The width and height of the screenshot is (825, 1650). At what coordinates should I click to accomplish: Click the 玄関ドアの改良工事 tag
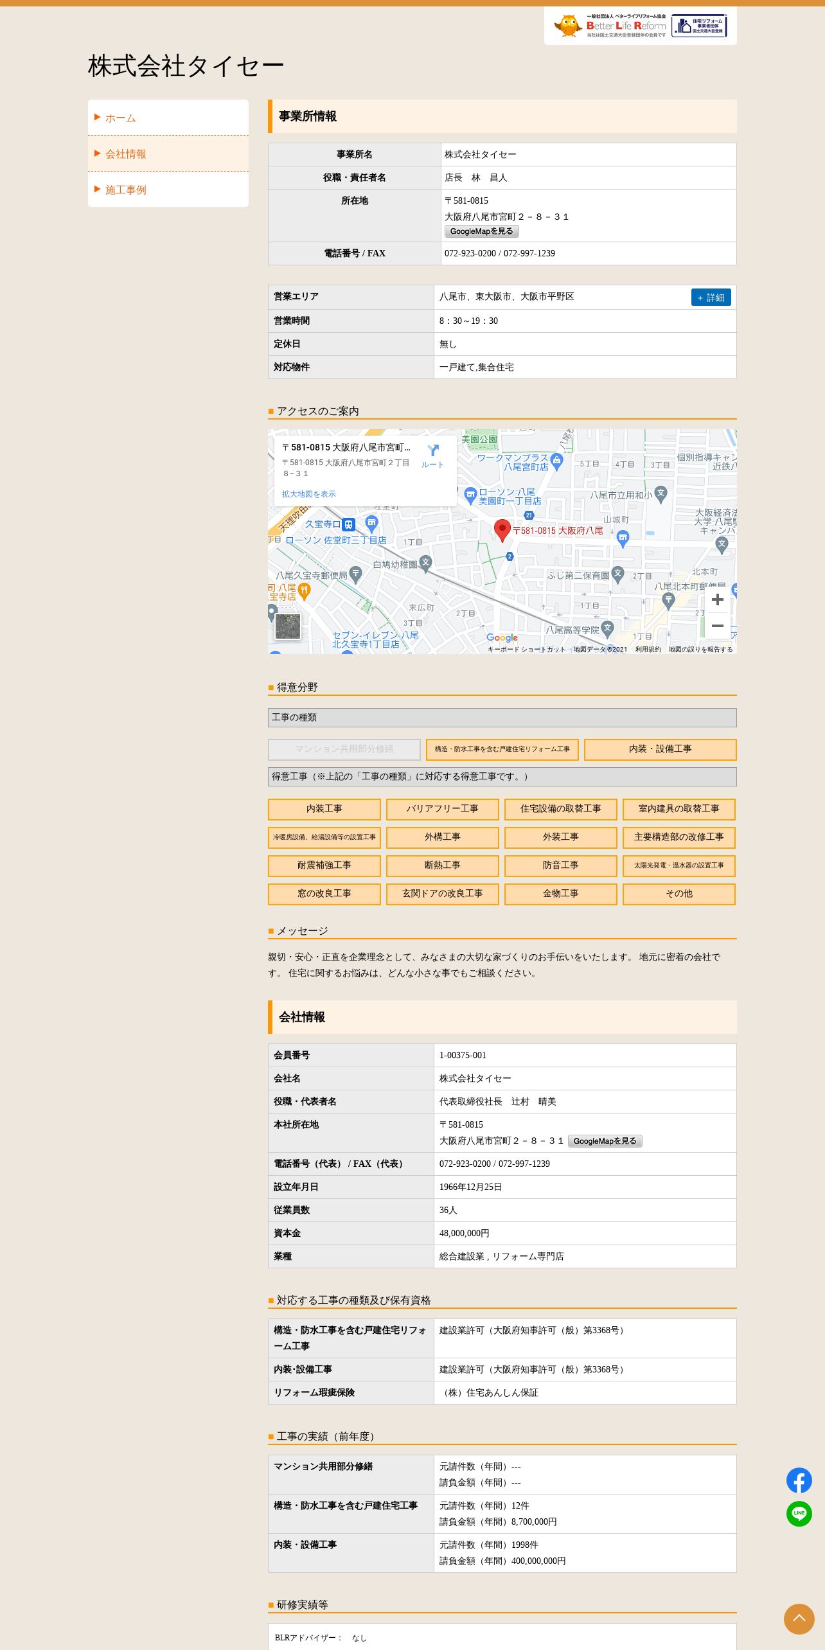point(443,894)
